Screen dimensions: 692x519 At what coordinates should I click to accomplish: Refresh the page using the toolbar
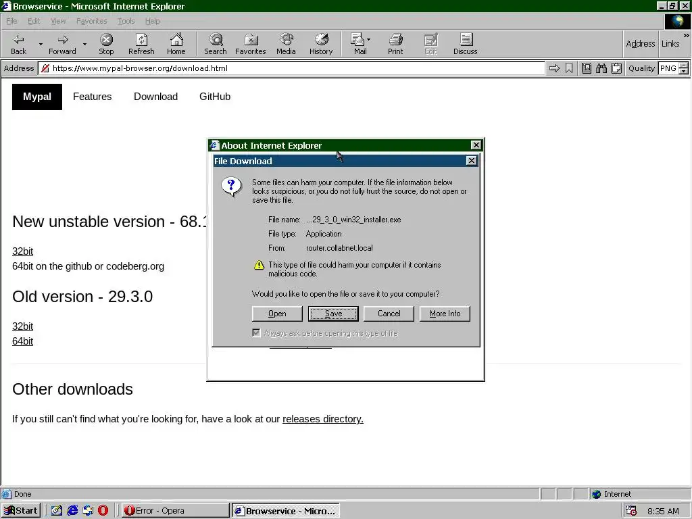[141, 44]
